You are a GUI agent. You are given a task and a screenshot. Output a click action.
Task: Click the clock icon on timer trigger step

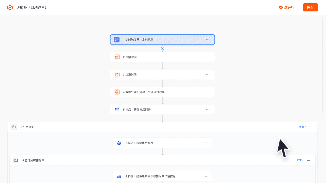tap(117, 40)
